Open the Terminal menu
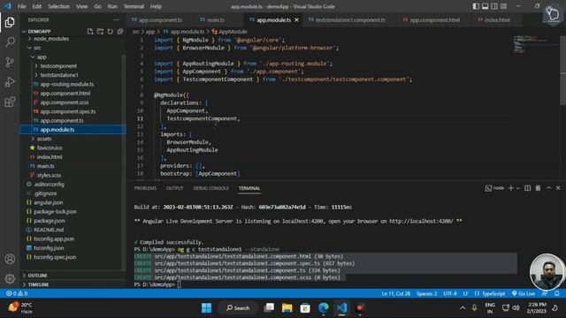 click(134, 6)
